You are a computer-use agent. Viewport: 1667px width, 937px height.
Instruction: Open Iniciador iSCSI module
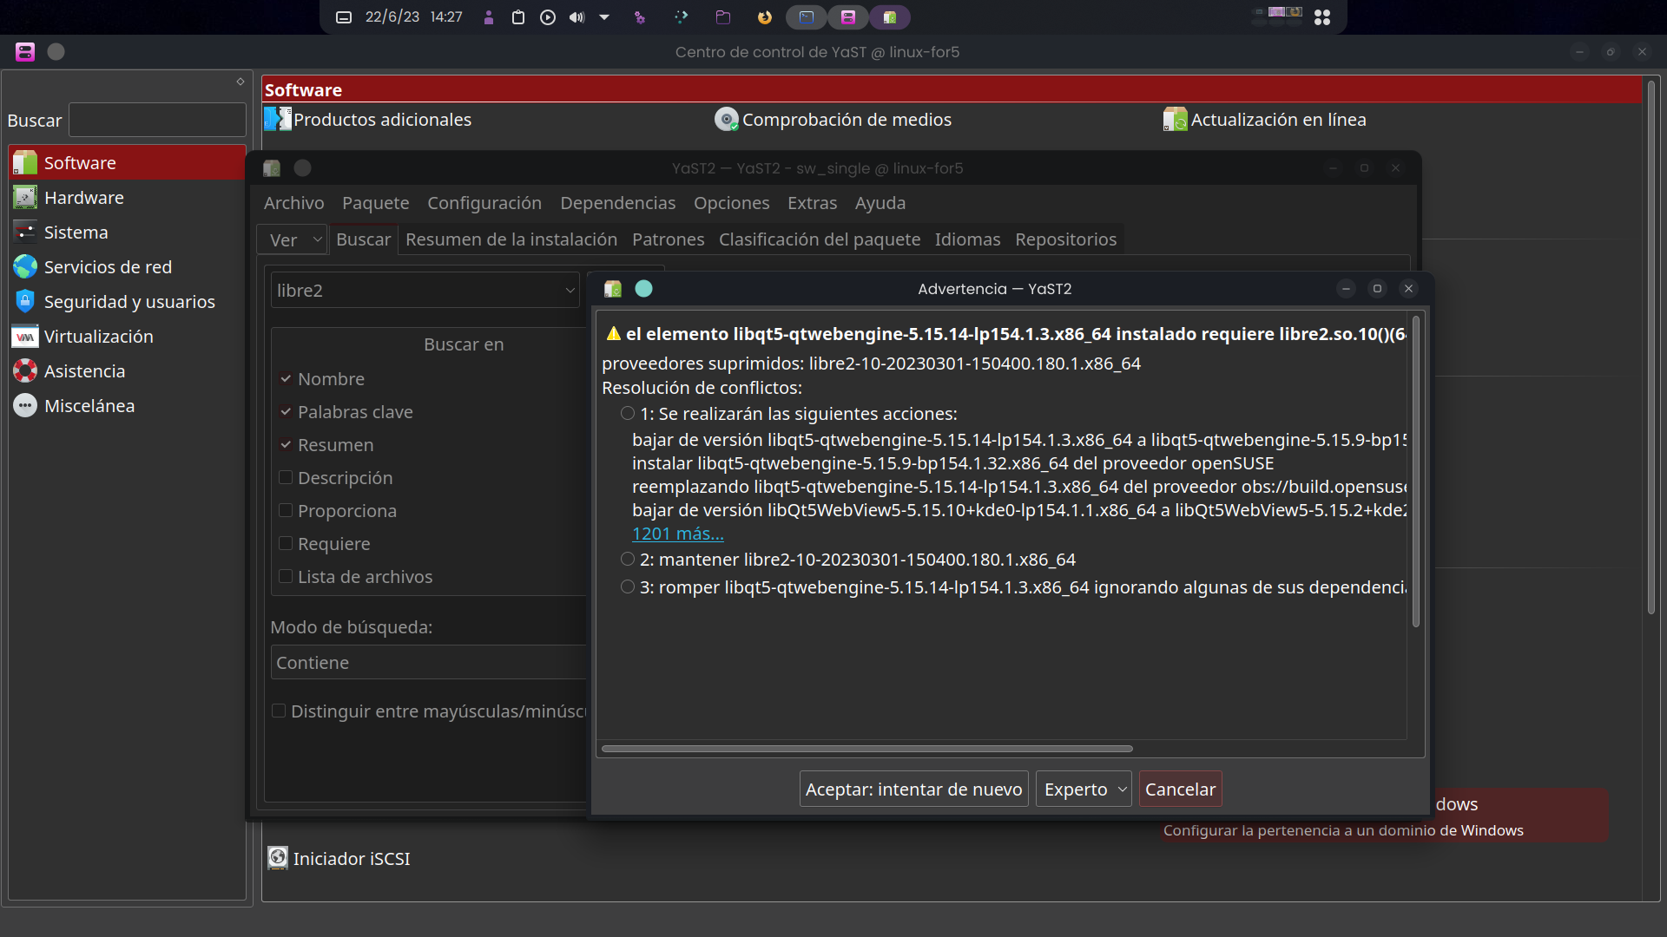point(339,858)
